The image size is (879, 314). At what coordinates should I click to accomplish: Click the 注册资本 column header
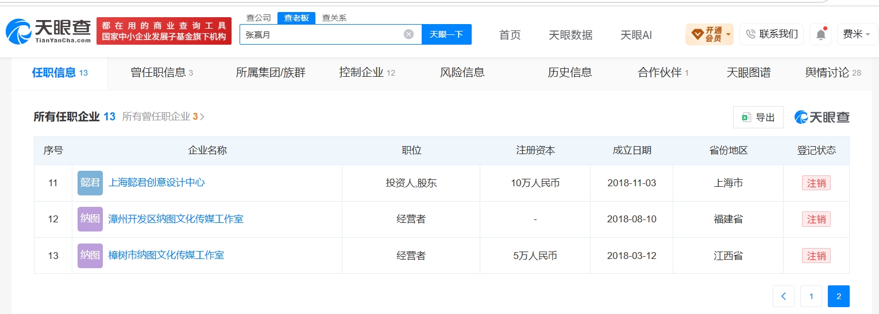535,151
